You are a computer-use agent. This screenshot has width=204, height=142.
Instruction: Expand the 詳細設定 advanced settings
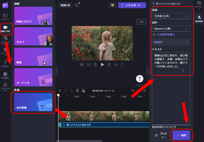(x=171, y=42)
